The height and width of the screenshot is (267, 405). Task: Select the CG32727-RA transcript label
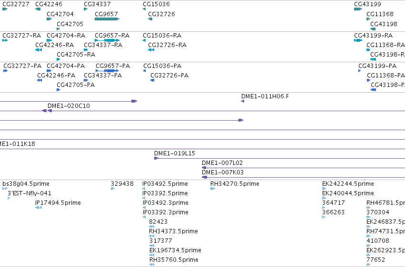pos(22,36)
